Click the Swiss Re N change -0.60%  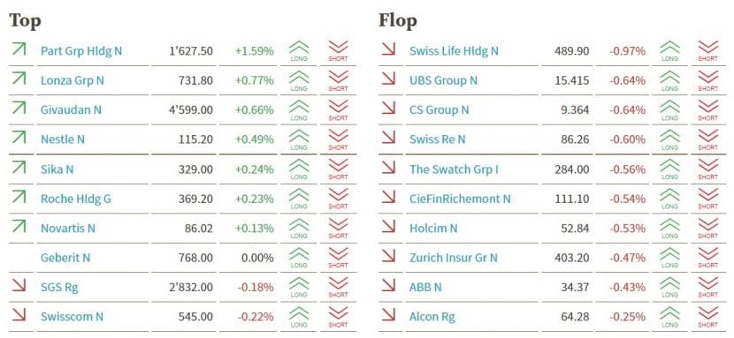tap(627, 139)
